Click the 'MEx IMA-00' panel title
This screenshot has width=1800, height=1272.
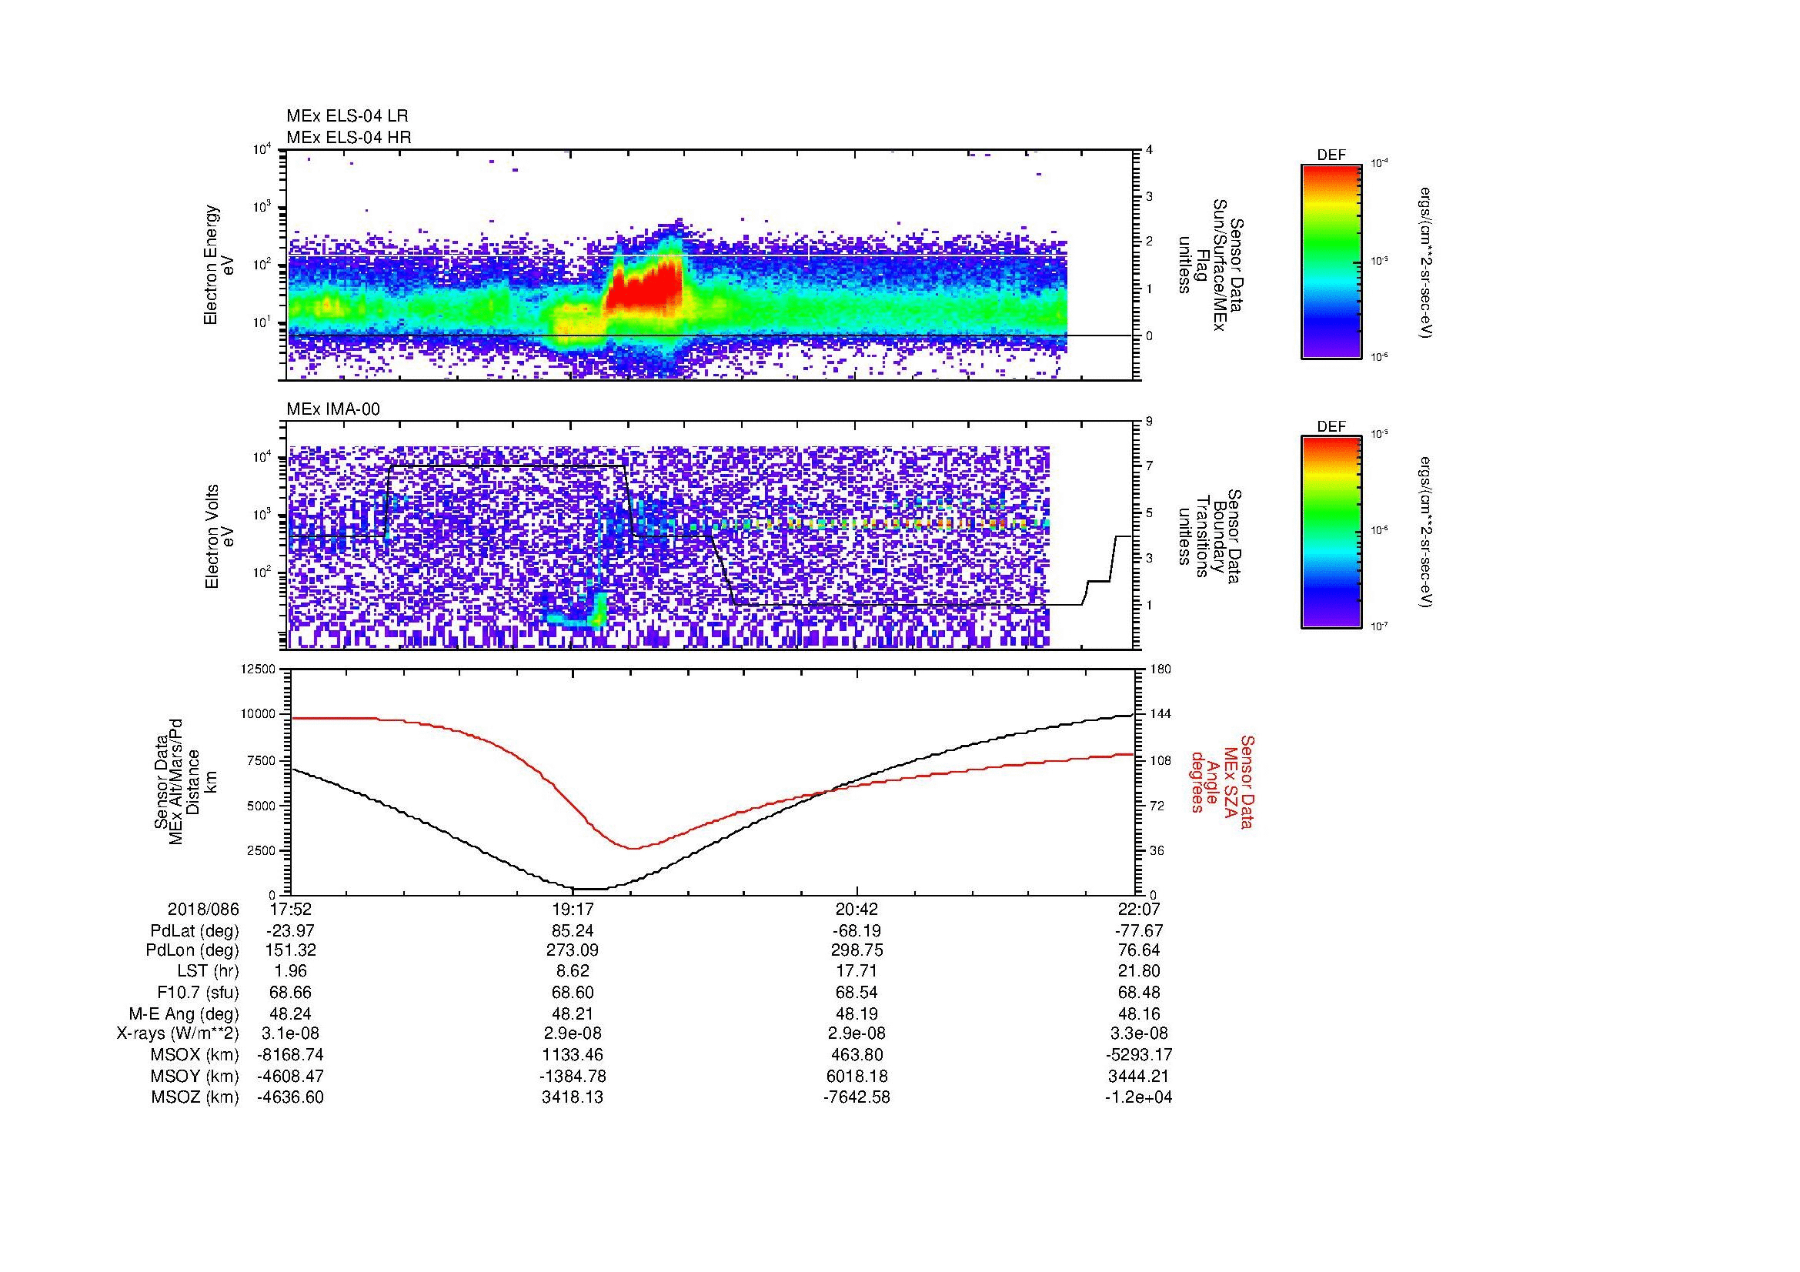(x=332, y=409)
